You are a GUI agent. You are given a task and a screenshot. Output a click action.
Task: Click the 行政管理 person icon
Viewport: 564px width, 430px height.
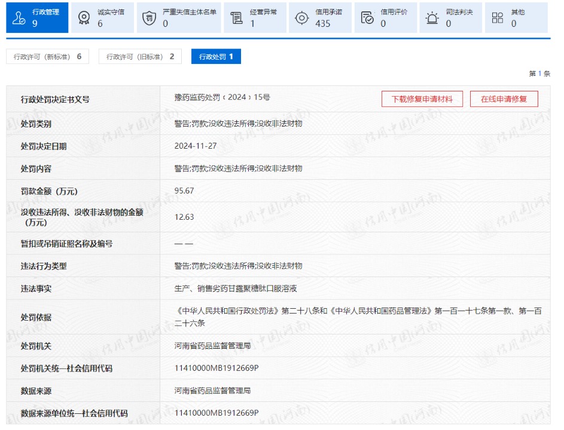pos(19,17)
